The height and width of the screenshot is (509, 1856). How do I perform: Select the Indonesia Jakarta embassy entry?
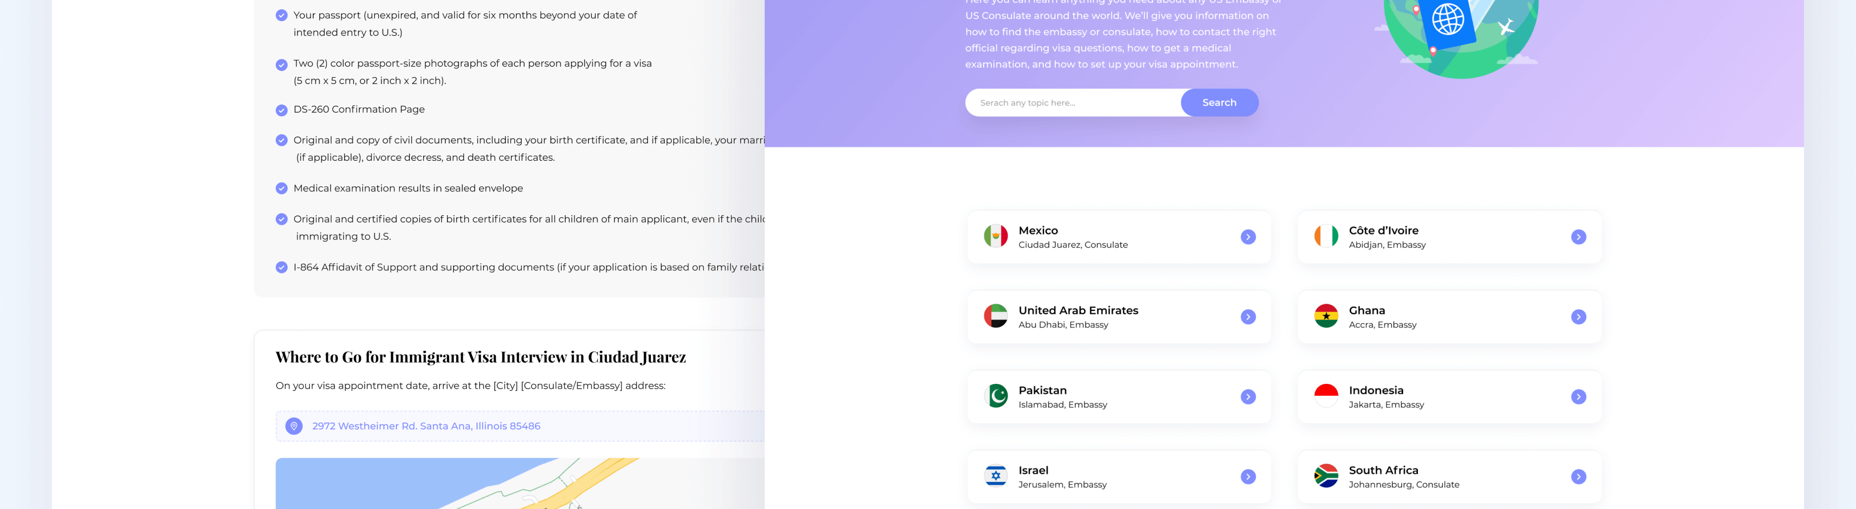coord(1449,397)
